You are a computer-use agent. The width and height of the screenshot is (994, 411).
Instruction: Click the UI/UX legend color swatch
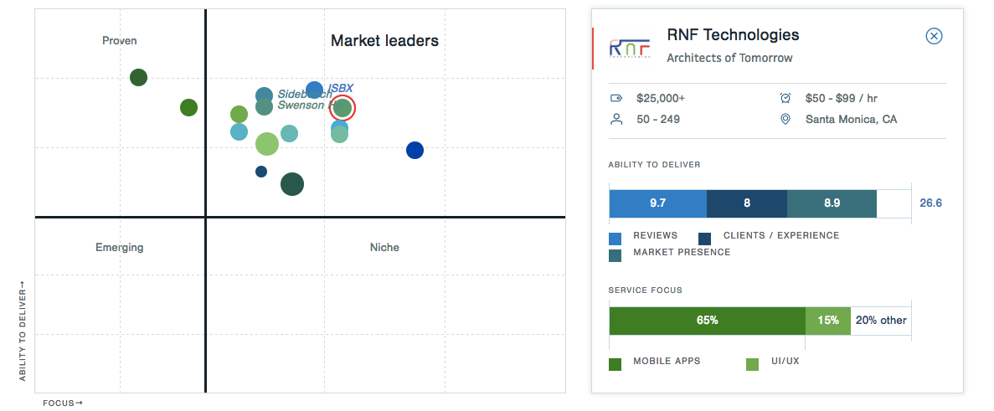point(753,364)
